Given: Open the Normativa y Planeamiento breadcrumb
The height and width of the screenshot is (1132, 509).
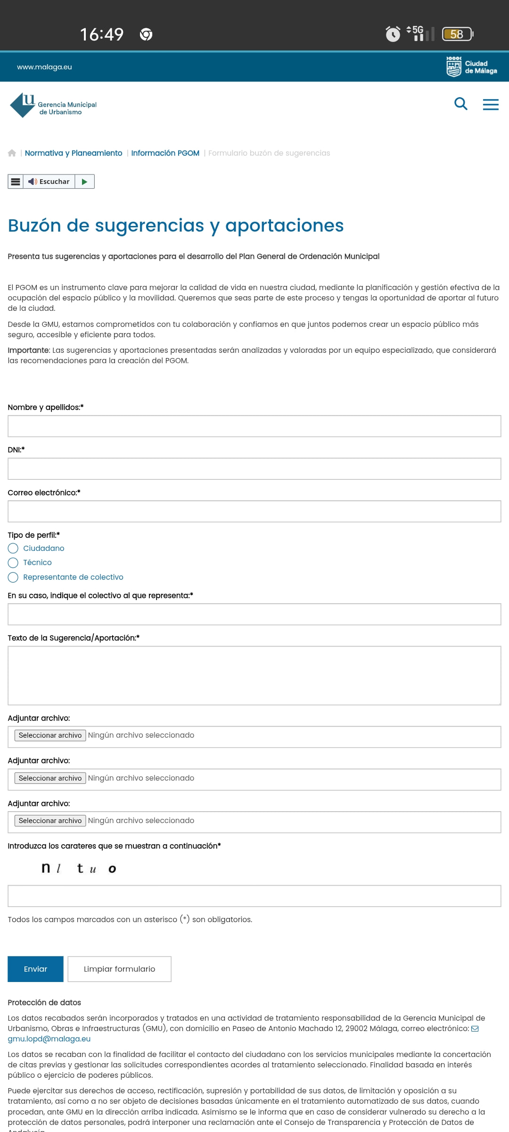Looking at the screenshot, I should pos(74,153).
